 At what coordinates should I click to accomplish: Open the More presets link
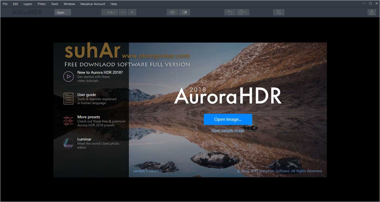click(x=89, y=117)
